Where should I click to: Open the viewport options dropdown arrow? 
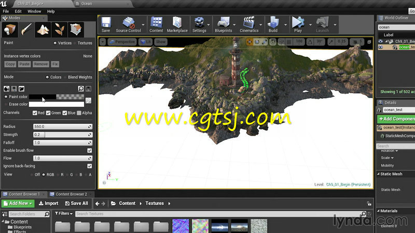pyautogui.click(x=103, y=42)
